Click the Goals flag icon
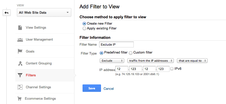The width and height of the screenshot is (226, 104). pyautogui.click(x=20, y=51)
